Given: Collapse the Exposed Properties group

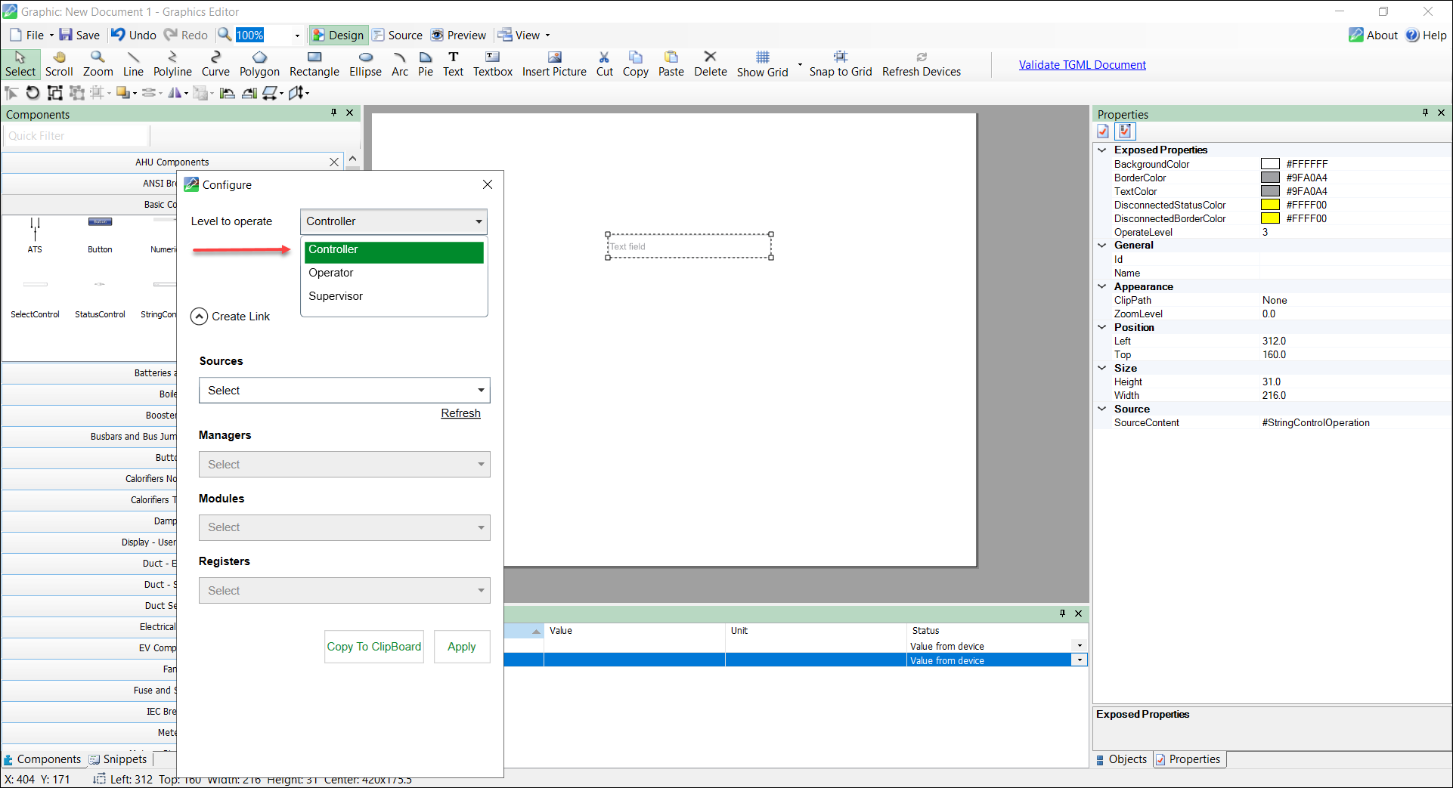Looking at the screenshot, I should (x=1102, y=150).
